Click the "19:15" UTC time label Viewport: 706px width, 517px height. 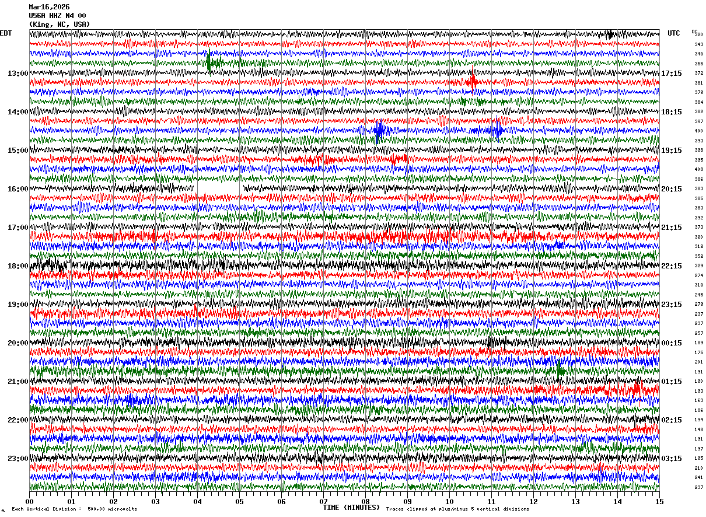coord(672,150)
